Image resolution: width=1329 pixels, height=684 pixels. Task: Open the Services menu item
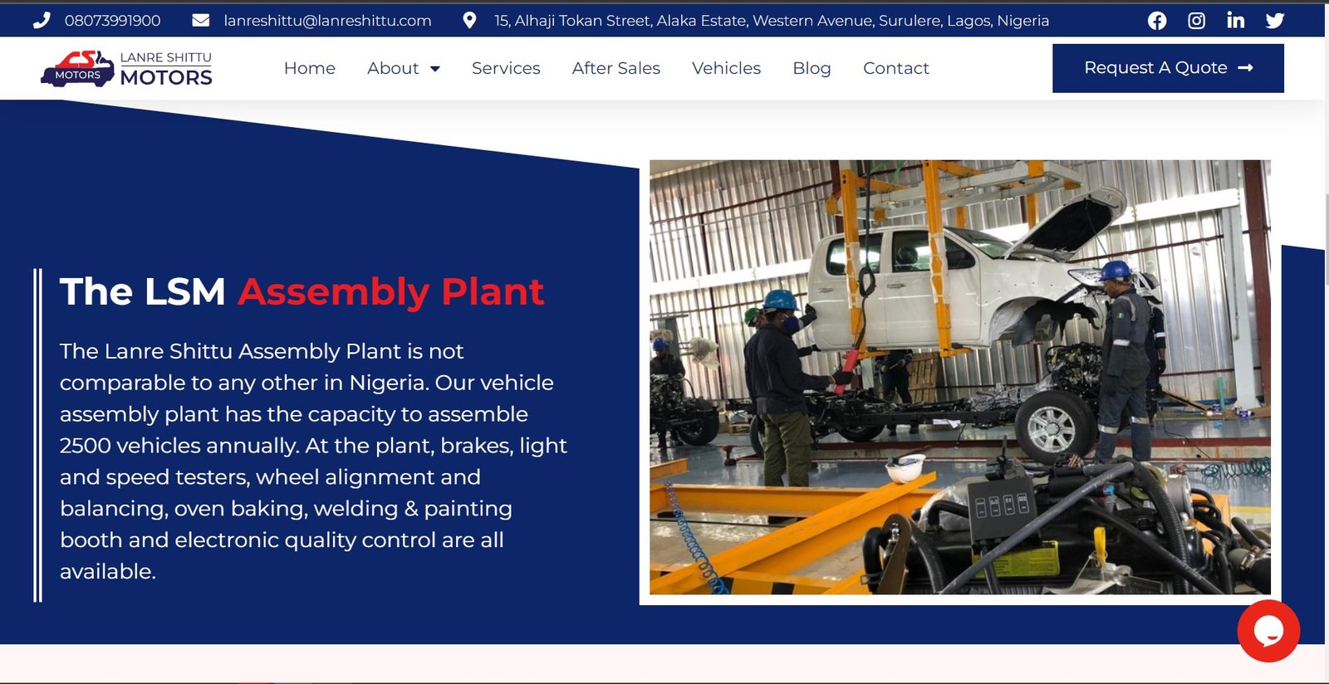[506, 68]
